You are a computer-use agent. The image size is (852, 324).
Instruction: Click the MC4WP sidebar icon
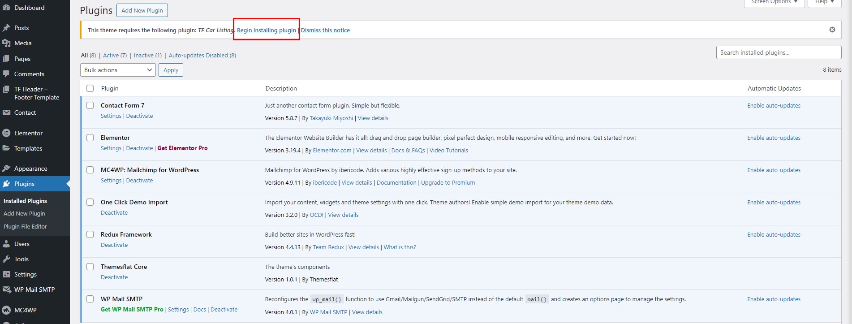pos(6,310)
